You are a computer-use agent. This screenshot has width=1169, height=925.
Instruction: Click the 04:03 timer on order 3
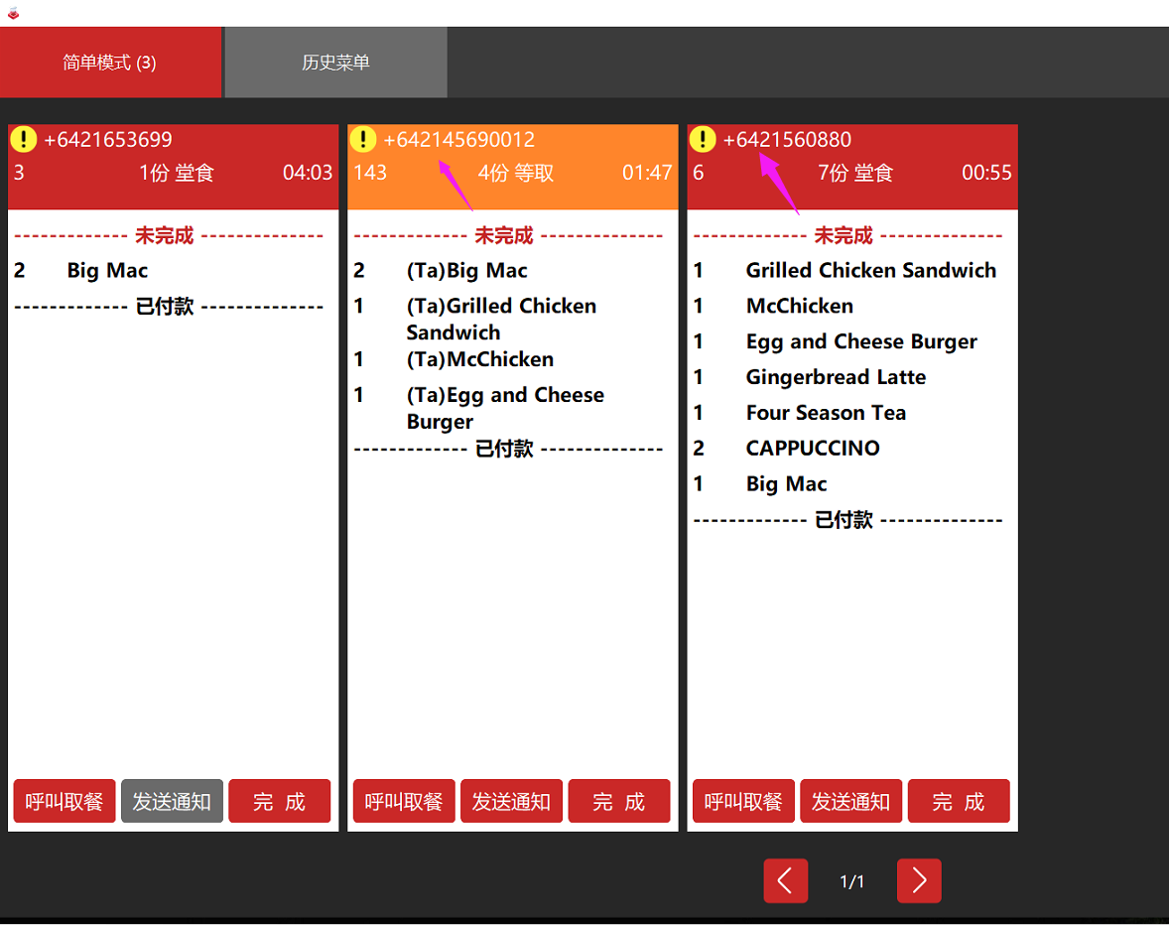click(x=308, y=173)
